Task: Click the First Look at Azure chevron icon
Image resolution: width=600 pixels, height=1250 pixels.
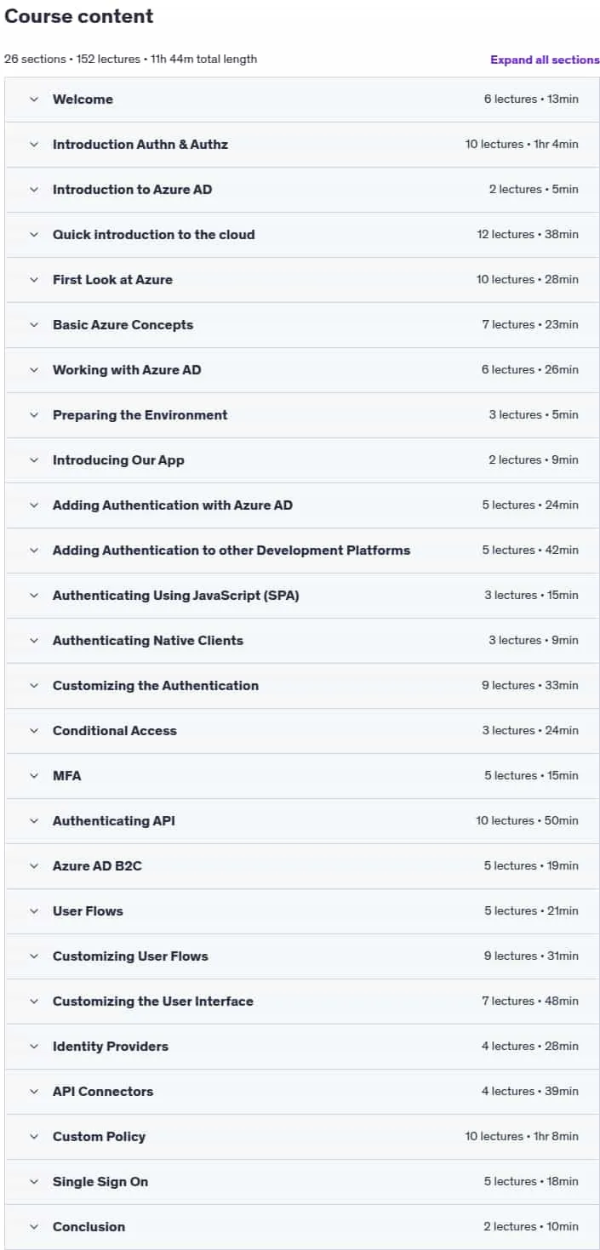Action: pyautogui.click(x=34, y=280)
